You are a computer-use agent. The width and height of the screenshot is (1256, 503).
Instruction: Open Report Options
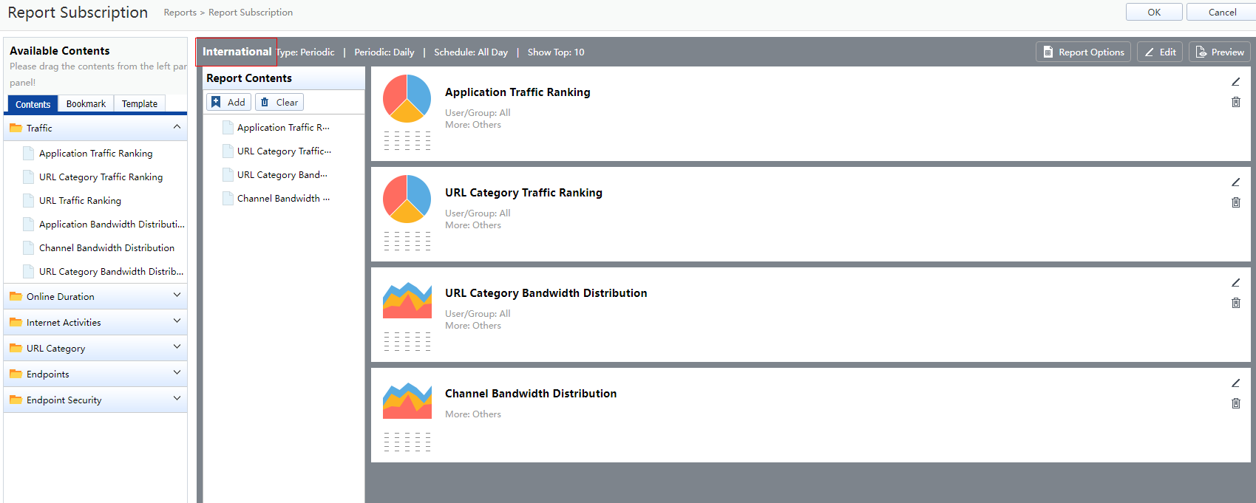pyautogui.click(x=1083, y=52)
